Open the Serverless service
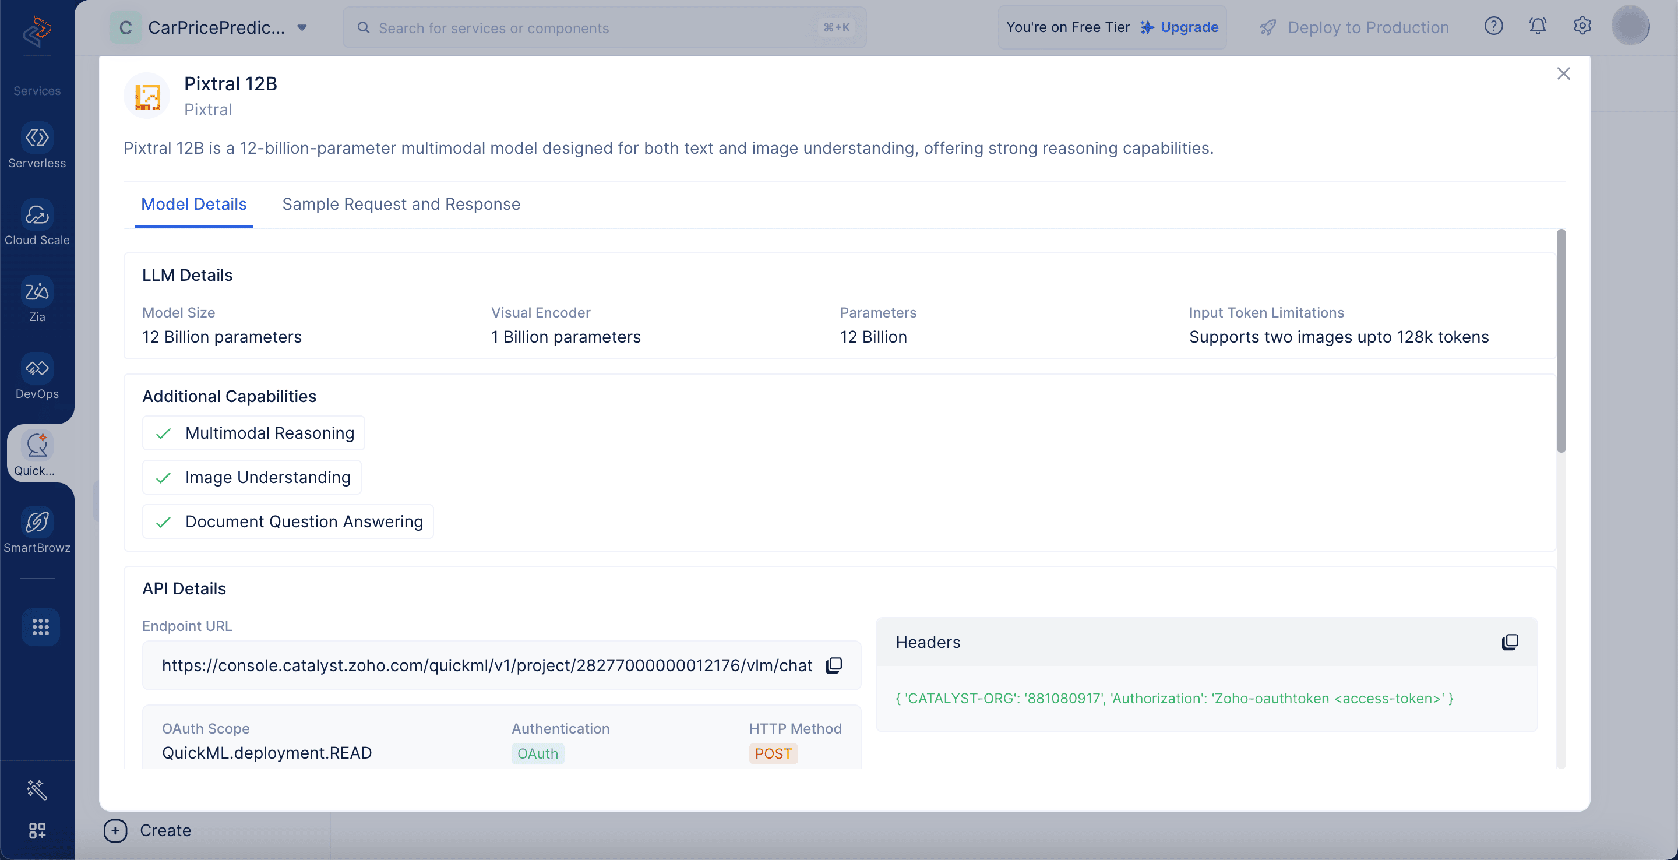The width and height of the screenshot is (1678, 860). (x=37, y=146)
